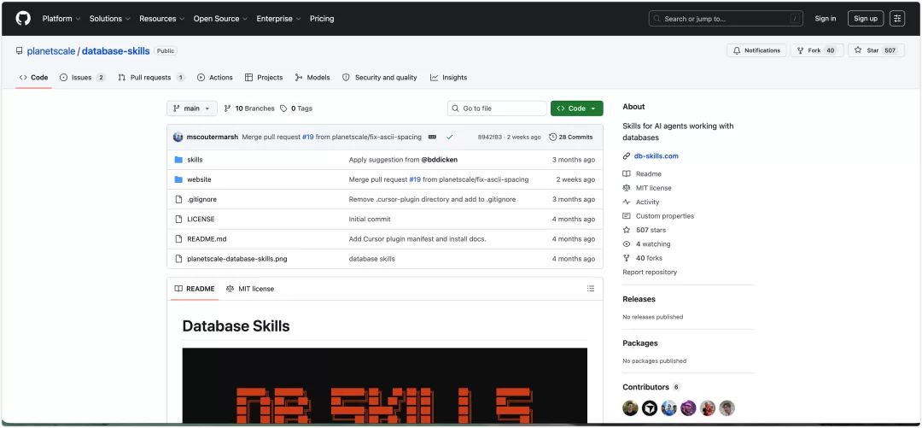Click the website folder icon
The height and width of the screenshot is (428, 922).
pyautogui.click(x=178, y=179)
